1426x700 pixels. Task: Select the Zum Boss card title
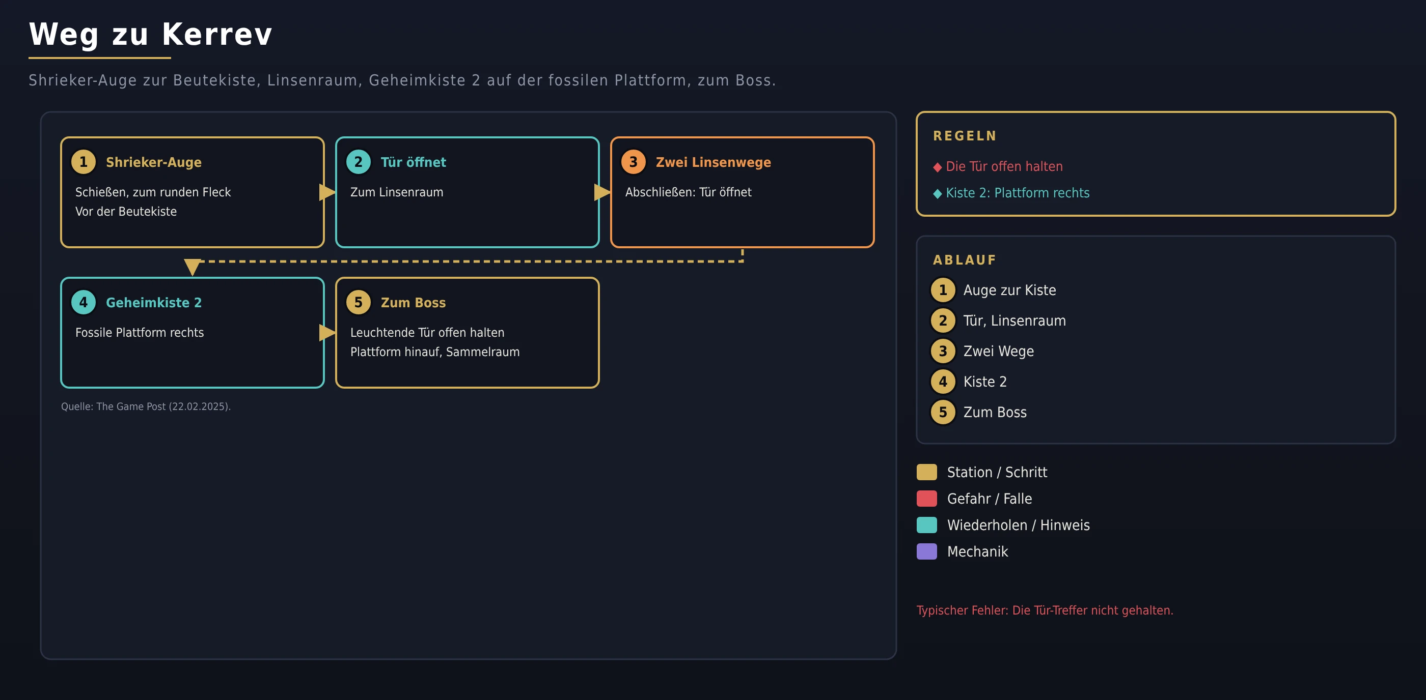(413, 303)
